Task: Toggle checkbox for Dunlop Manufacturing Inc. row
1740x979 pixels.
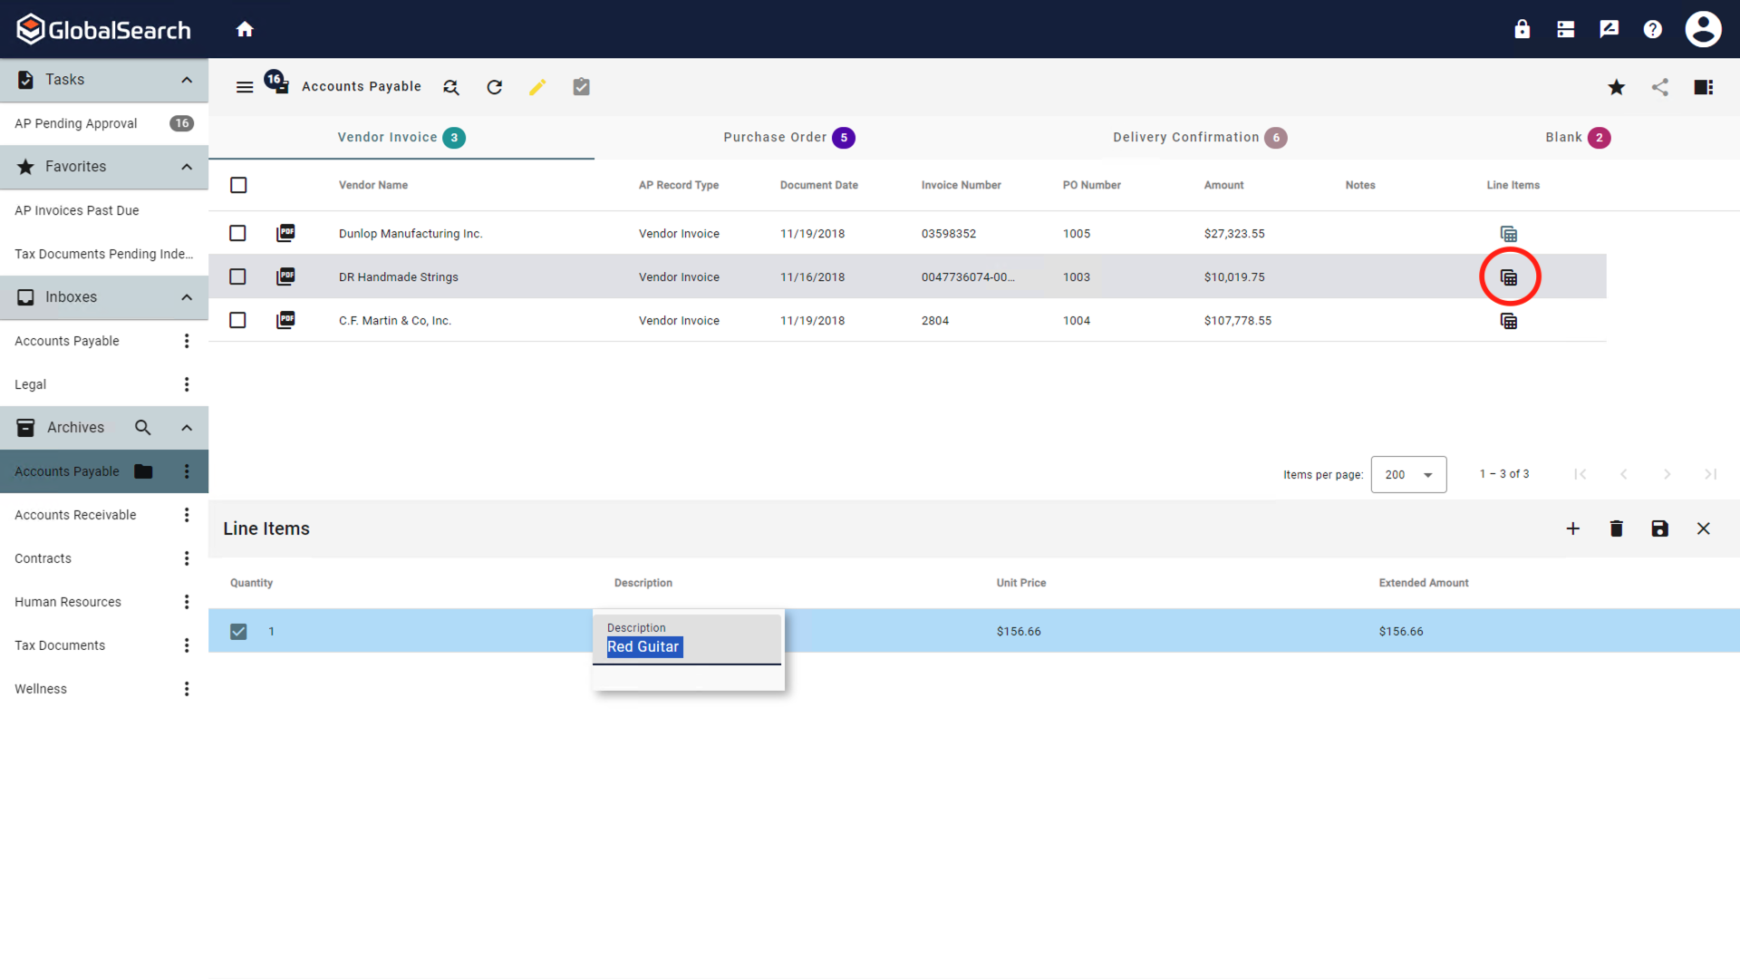Action: coord(239,233)
